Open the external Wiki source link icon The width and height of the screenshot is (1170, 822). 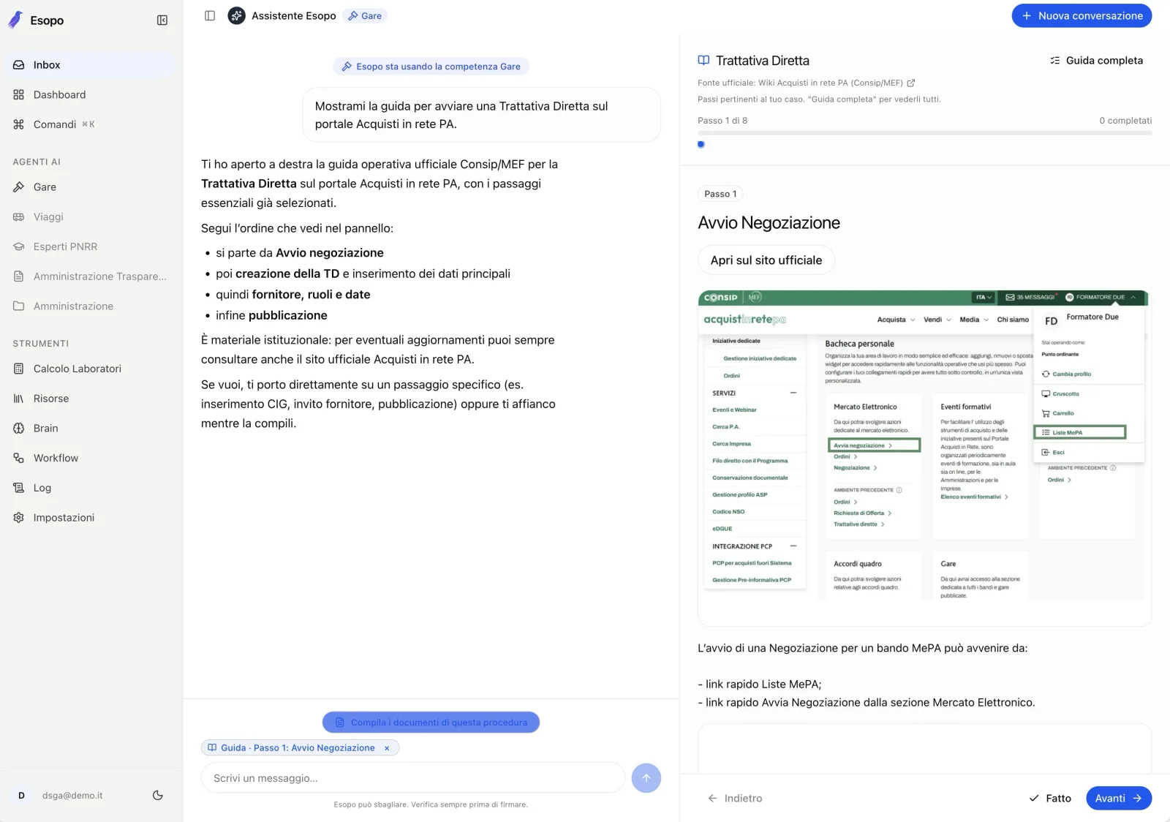911,83
